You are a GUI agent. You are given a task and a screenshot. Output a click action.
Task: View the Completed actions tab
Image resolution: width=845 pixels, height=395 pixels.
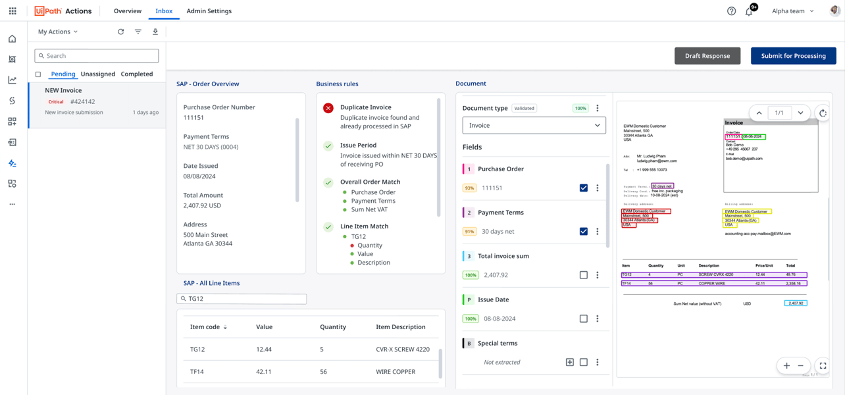[137, 74]
